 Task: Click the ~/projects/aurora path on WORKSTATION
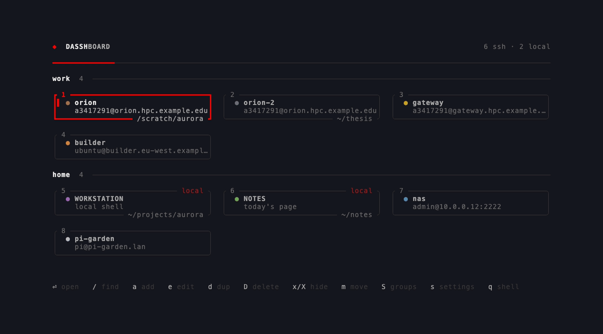[166, 215]
